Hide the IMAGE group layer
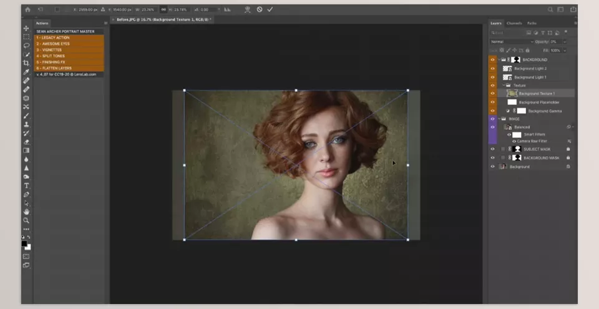Screen dimensions: 599x309 [492, 119]
